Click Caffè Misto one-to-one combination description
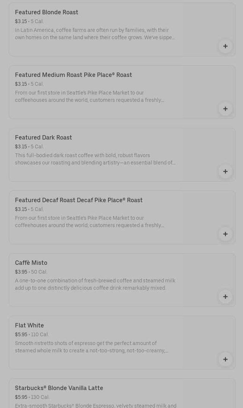The image size is (243, 408). pyautogui.click(x=95, y=284)
